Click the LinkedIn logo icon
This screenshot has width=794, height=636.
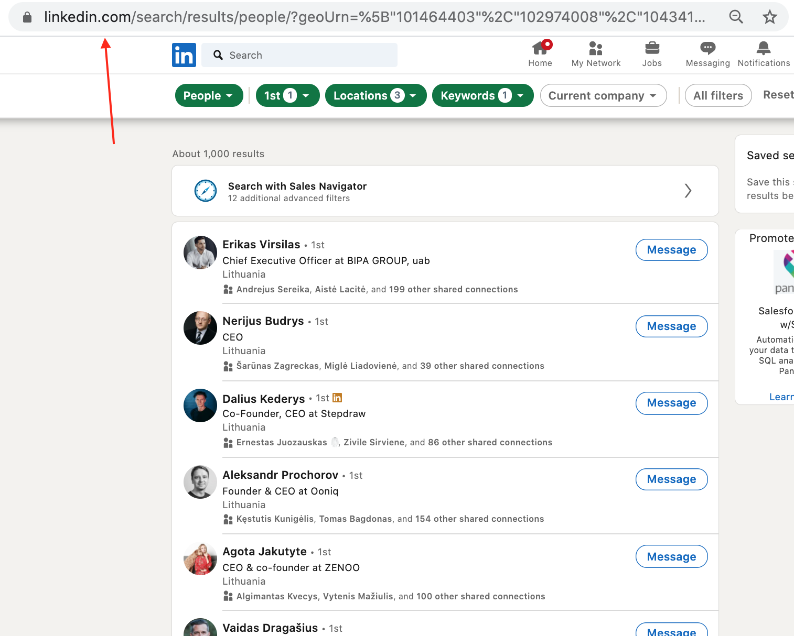click(184, 55)
